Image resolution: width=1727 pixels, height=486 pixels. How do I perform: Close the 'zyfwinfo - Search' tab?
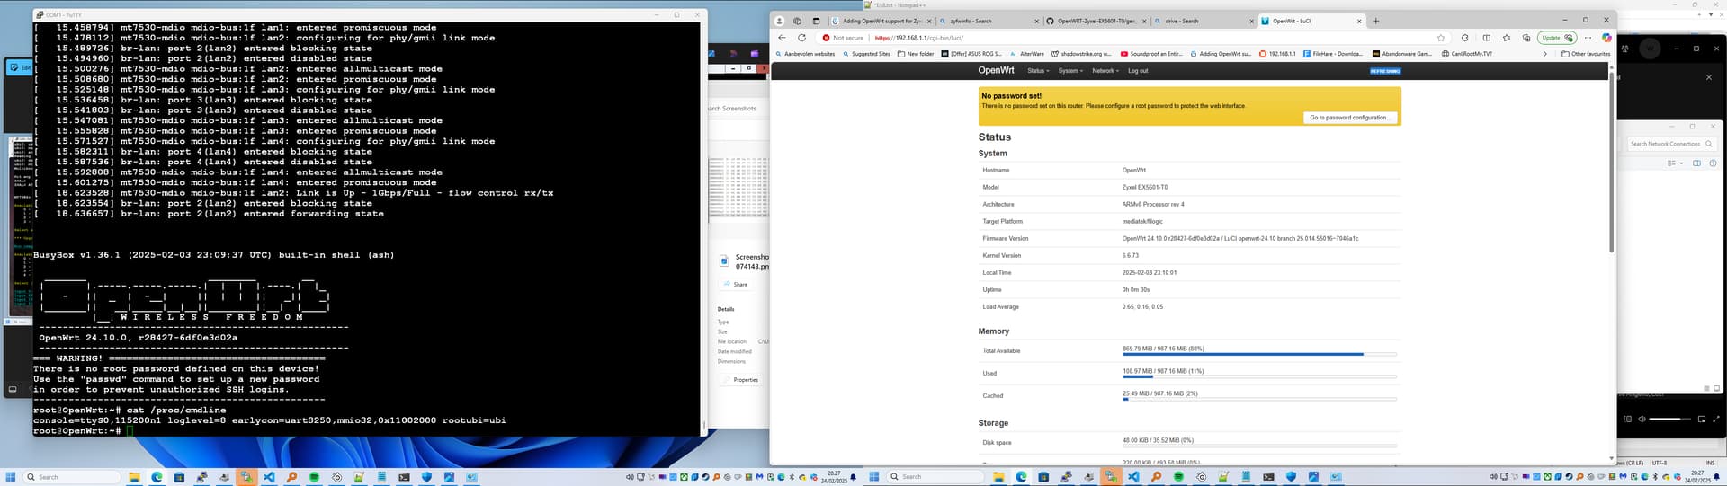coord(1037,21)
